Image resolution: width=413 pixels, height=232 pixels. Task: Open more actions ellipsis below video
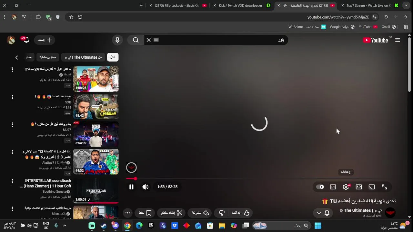pyautogui.click(x=127, y=213)
